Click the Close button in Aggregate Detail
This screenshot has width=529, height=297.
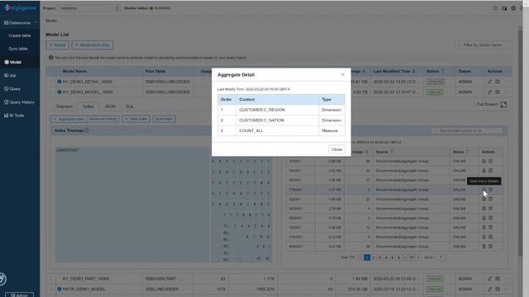tap(336, 149)
